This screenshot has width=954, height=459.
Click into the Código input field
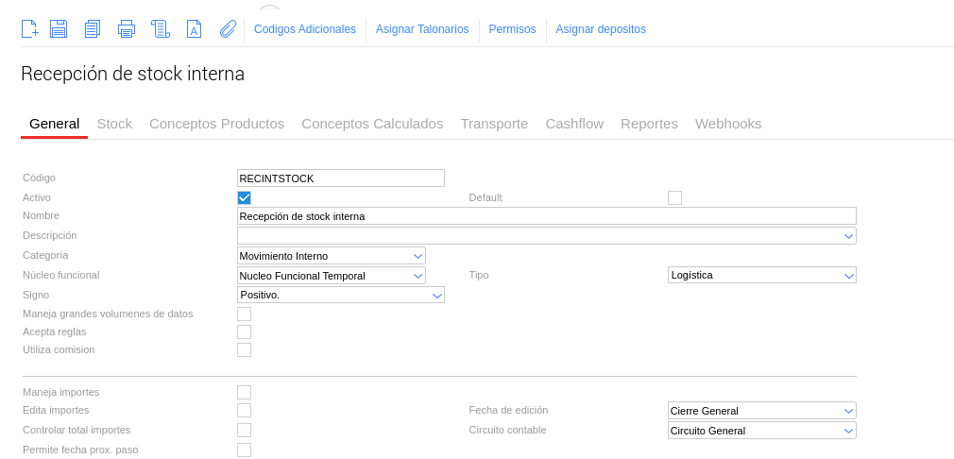coord(340,178)
